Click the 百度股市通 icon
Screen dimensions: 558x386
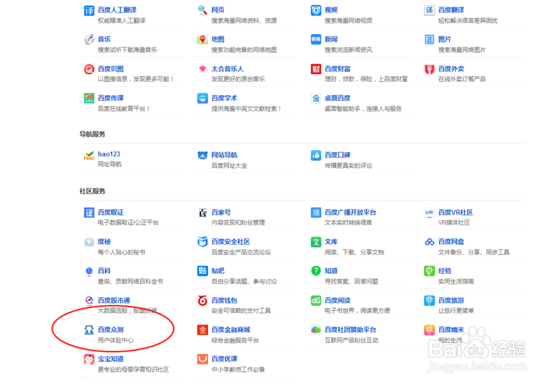click(89, 301)
